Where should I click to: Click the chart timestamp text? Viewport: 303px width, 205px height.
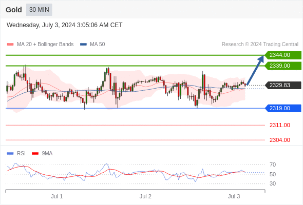64,25
